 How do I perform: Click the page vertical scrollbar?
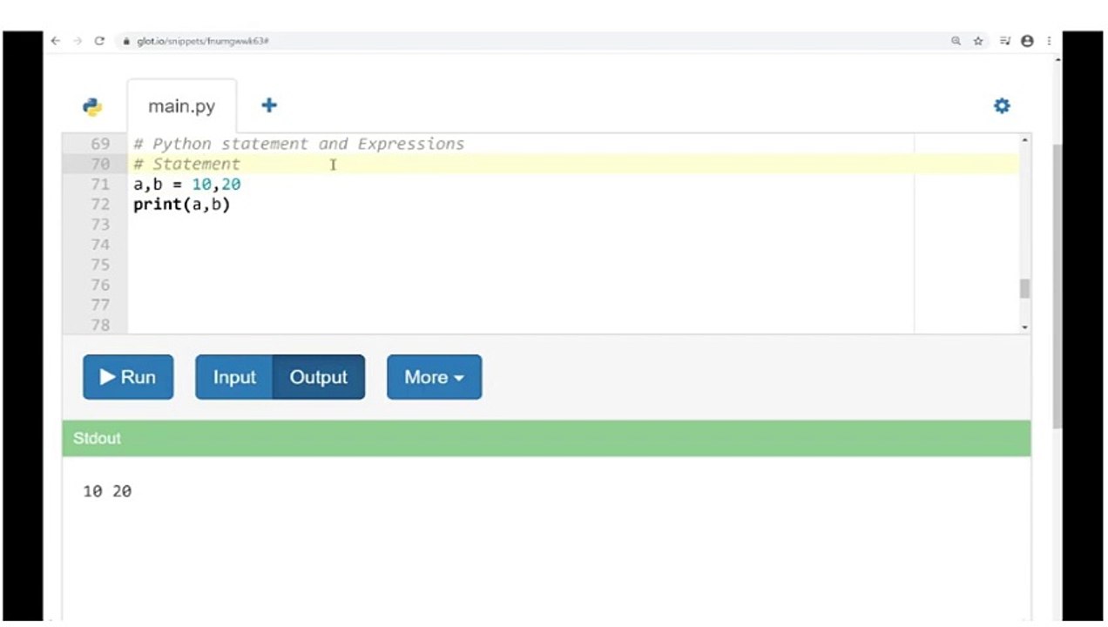[1057, 287]
